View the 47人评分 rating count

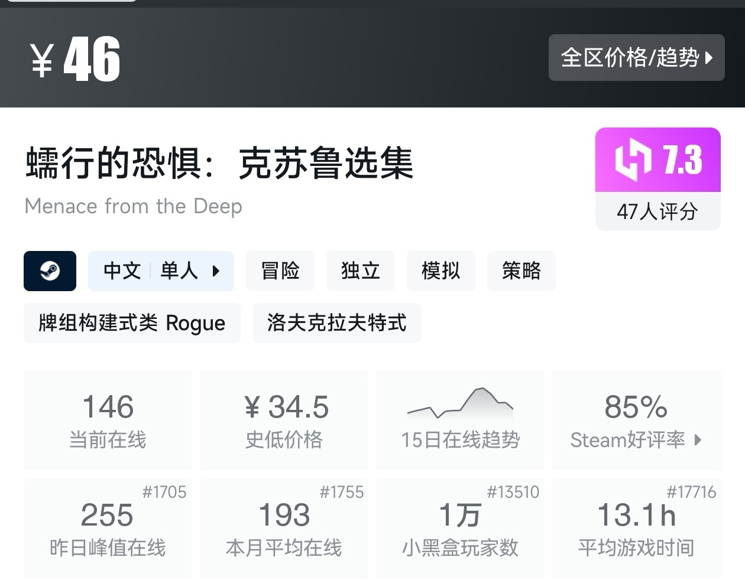pyautogui.click(x=657, y=211)
